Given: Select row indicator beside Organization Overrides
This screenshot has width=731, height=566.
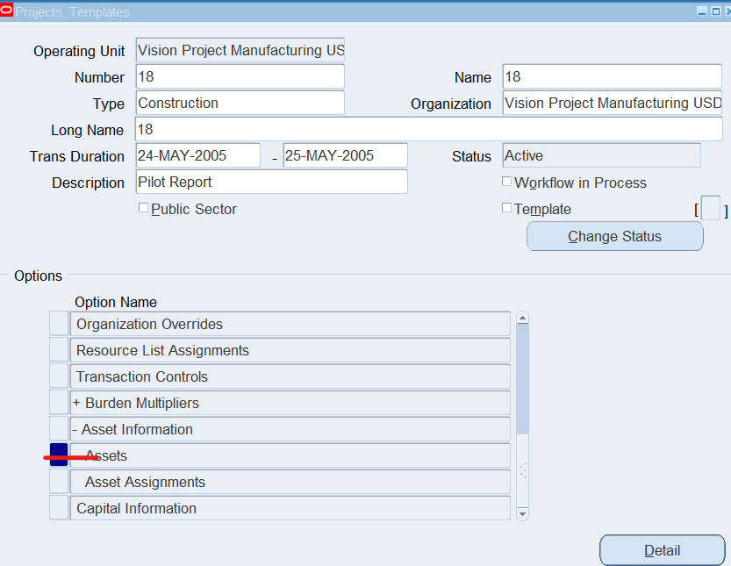Looking at the screenshot, I should [x=59, y=324].
